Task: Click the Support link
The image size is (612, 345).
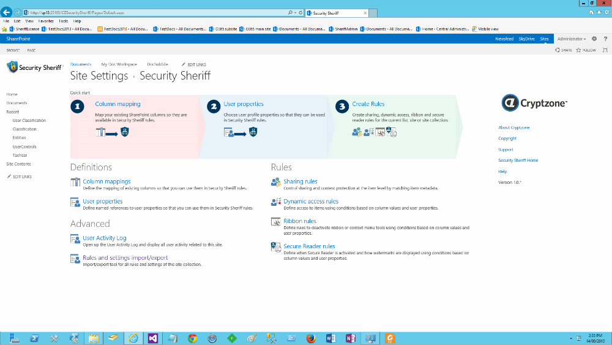Action: [x=506, y=150]
